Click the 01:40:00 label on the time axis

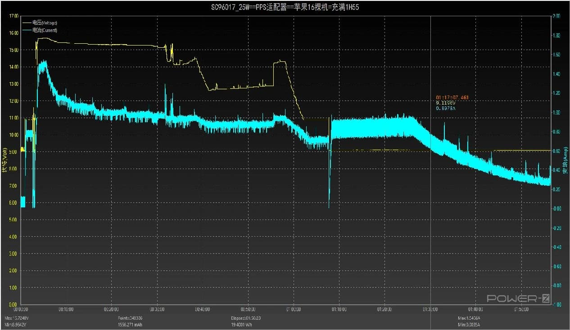[475, 310]
